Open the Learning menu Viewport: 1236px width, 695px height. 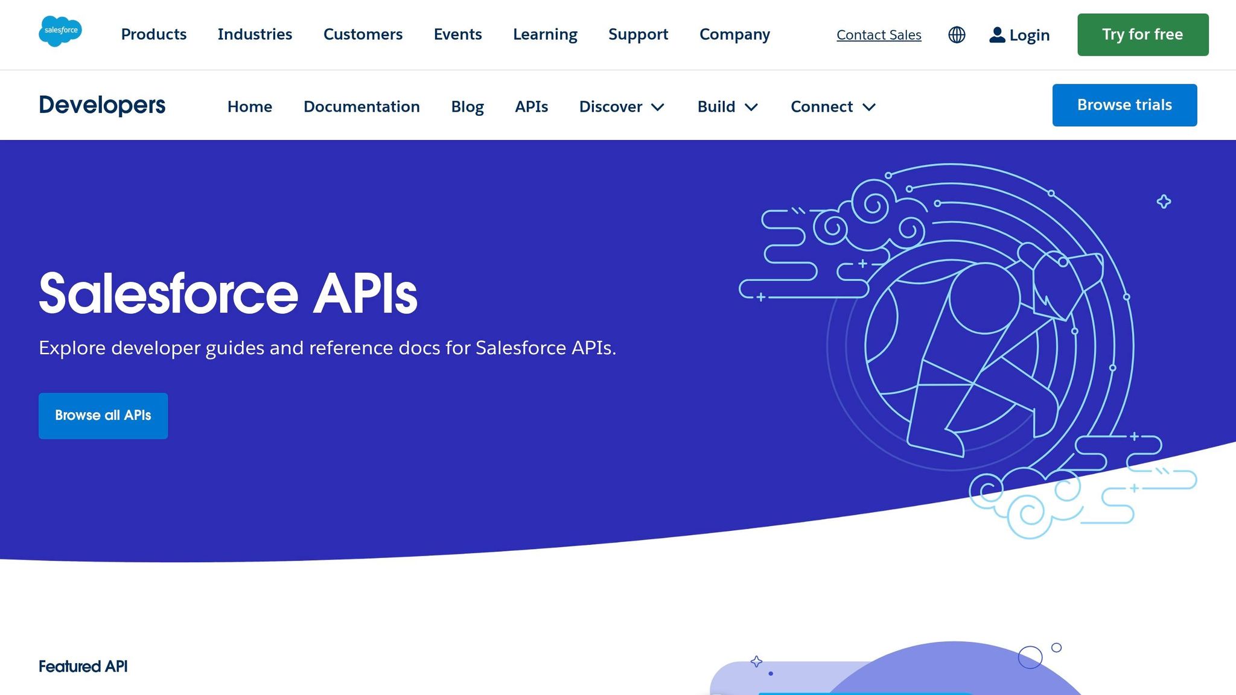545,34
